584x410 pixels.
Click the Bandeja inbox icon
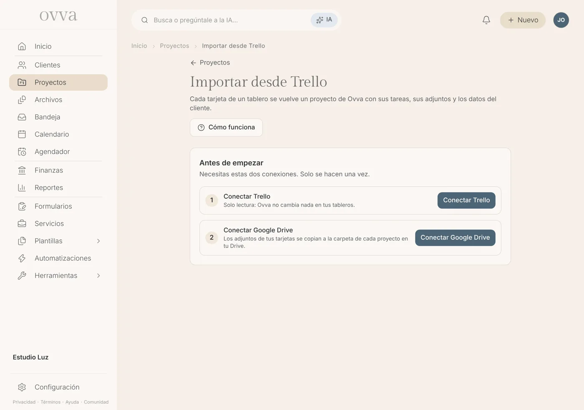click(x=22, y=117)
